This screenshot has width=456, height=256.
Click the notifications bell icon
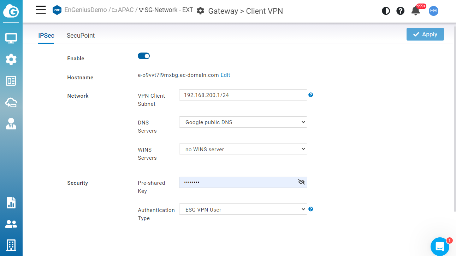tap(416, 11)
